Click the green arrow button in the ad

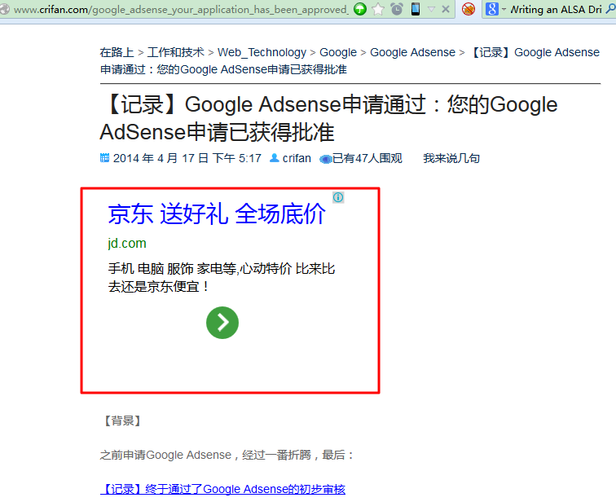[222, 323]
